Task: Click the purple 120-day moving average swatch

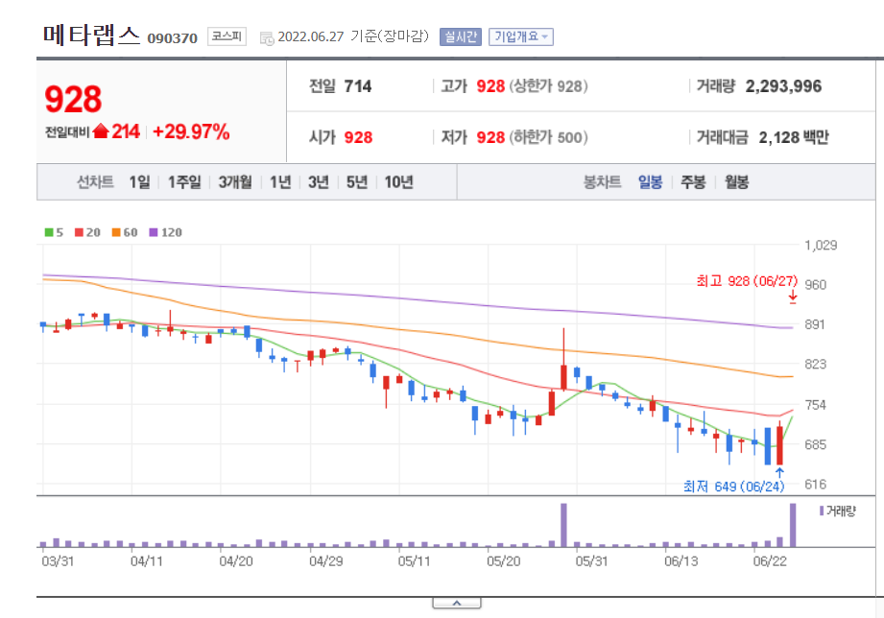Action: point(154,232)
